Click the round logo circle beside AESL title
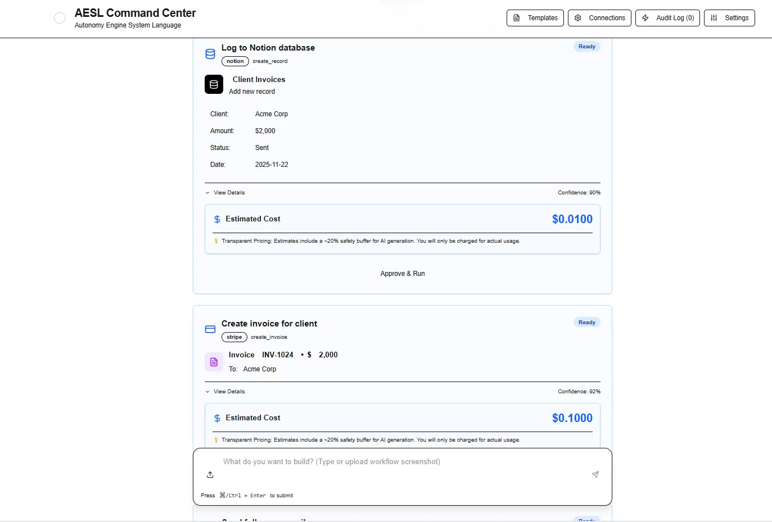Image resolution: width=772 pixels, height=522 pixels. [x=60, y=18]
